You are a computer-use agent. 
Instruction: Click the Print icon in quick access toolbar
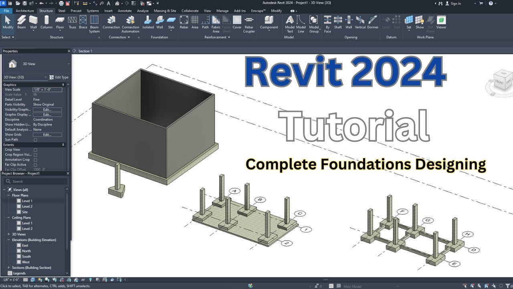[x=61, y=3]
